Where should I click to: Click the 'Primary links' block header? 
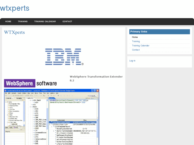click(x=160, y=32)
